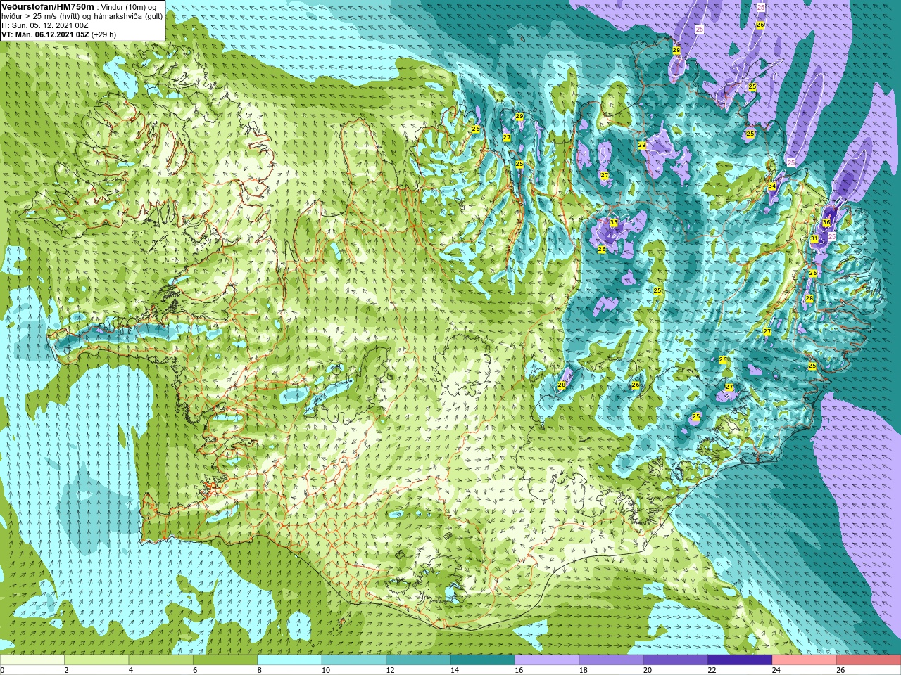Click the legend scale number 0
The image size is (901, 675).
tap(3, 670)
